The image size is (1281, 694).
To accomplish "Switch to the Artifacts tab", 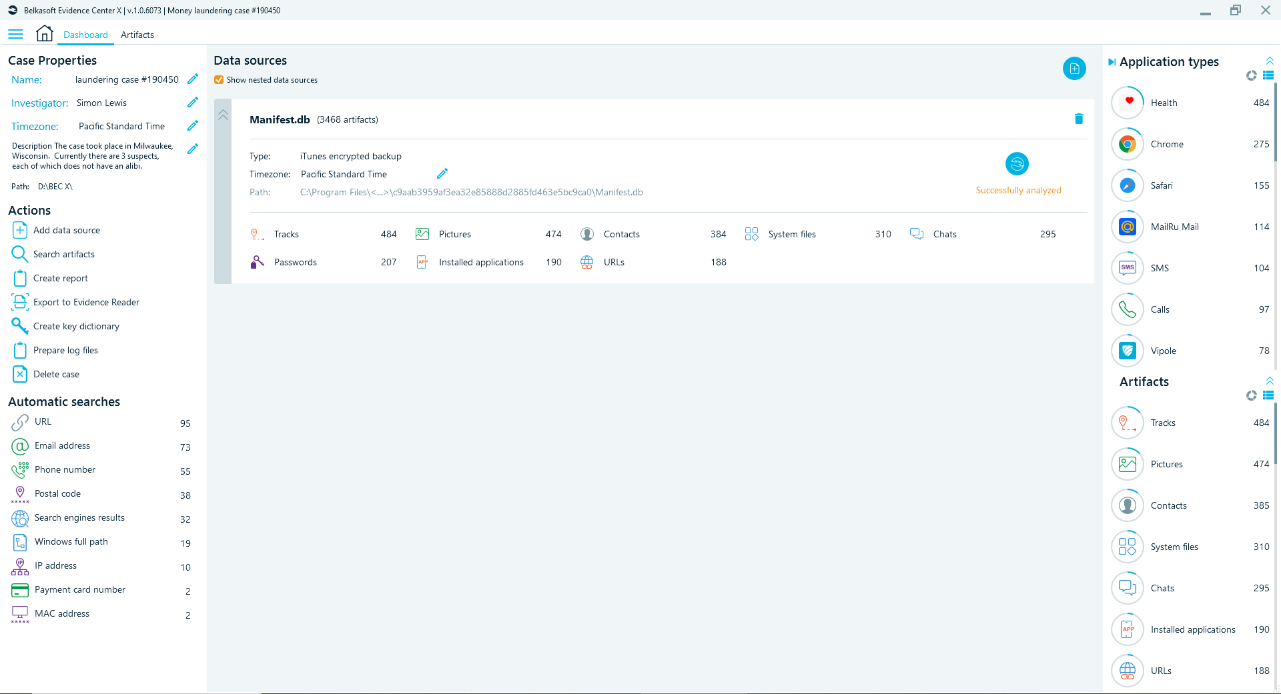I will click(137, 35).
